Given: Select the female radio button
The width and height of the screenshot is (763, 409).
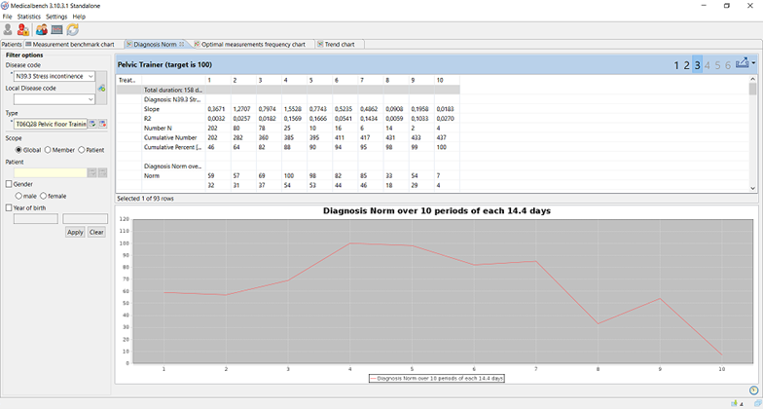Looking at the screenshot, I should (x=43, y=196).
